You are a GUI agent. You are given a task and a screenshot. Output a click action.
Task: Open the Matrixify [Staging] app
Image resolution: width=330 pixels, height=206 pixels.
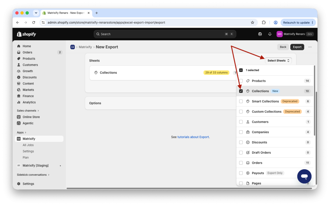tap(35, 166)
